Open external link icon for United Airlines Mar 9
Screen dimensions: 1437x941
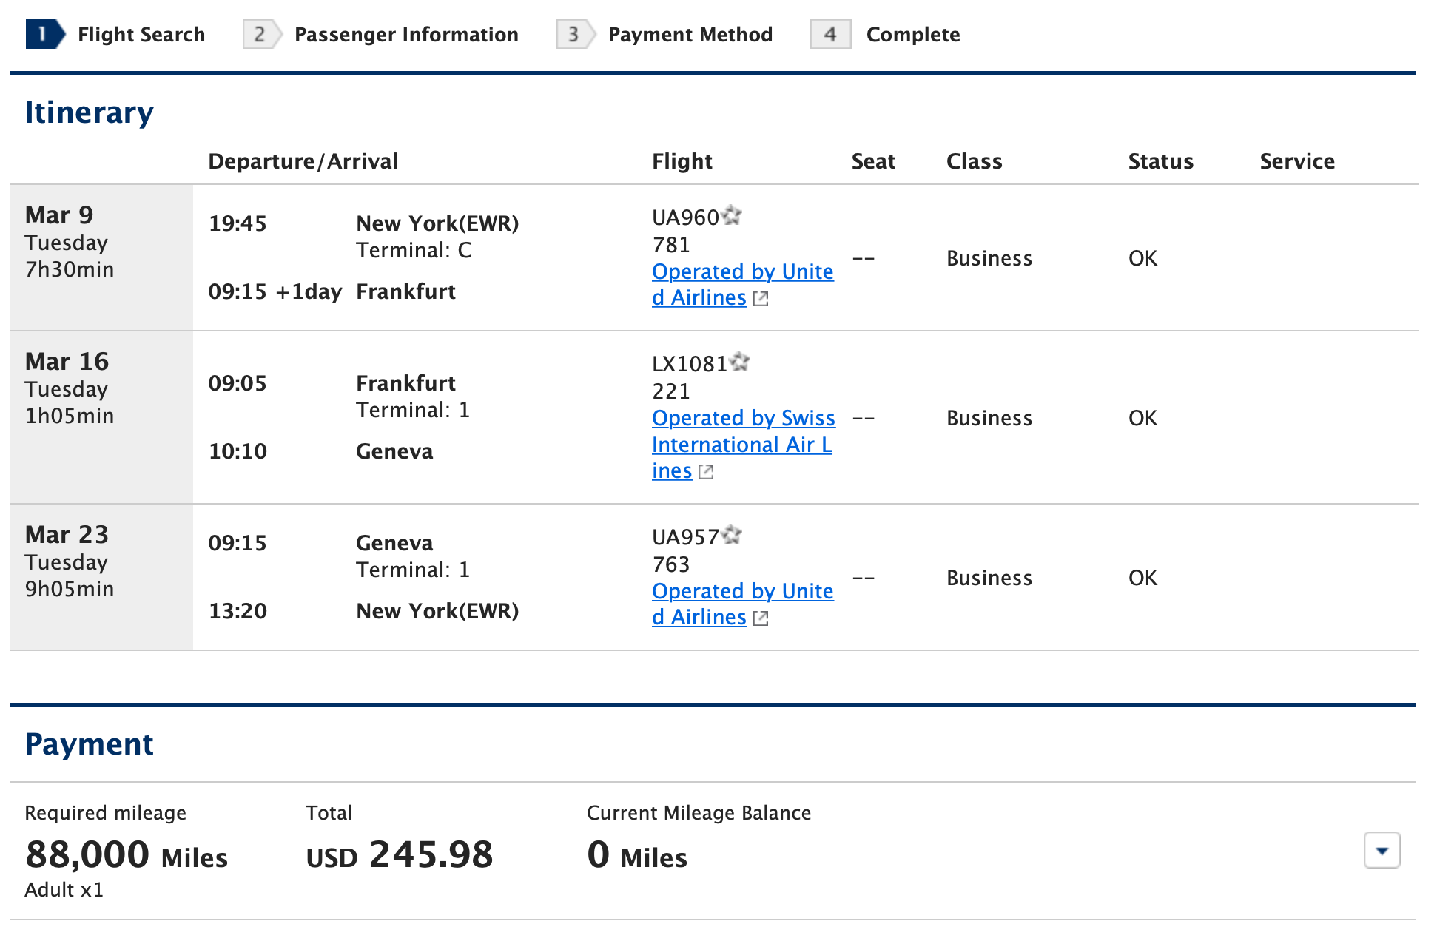(761, 298)
